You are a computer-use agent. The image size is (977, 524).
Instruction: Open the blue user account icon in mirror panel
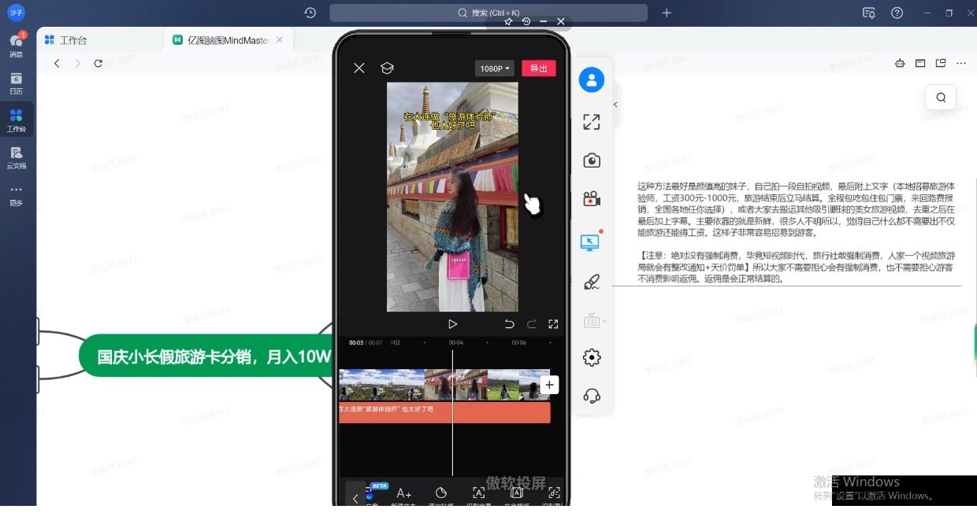point(592,79)
